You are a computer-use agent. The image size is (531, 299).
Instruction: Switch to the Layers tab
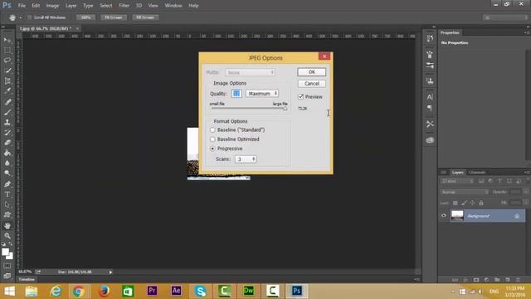(457, 172)
